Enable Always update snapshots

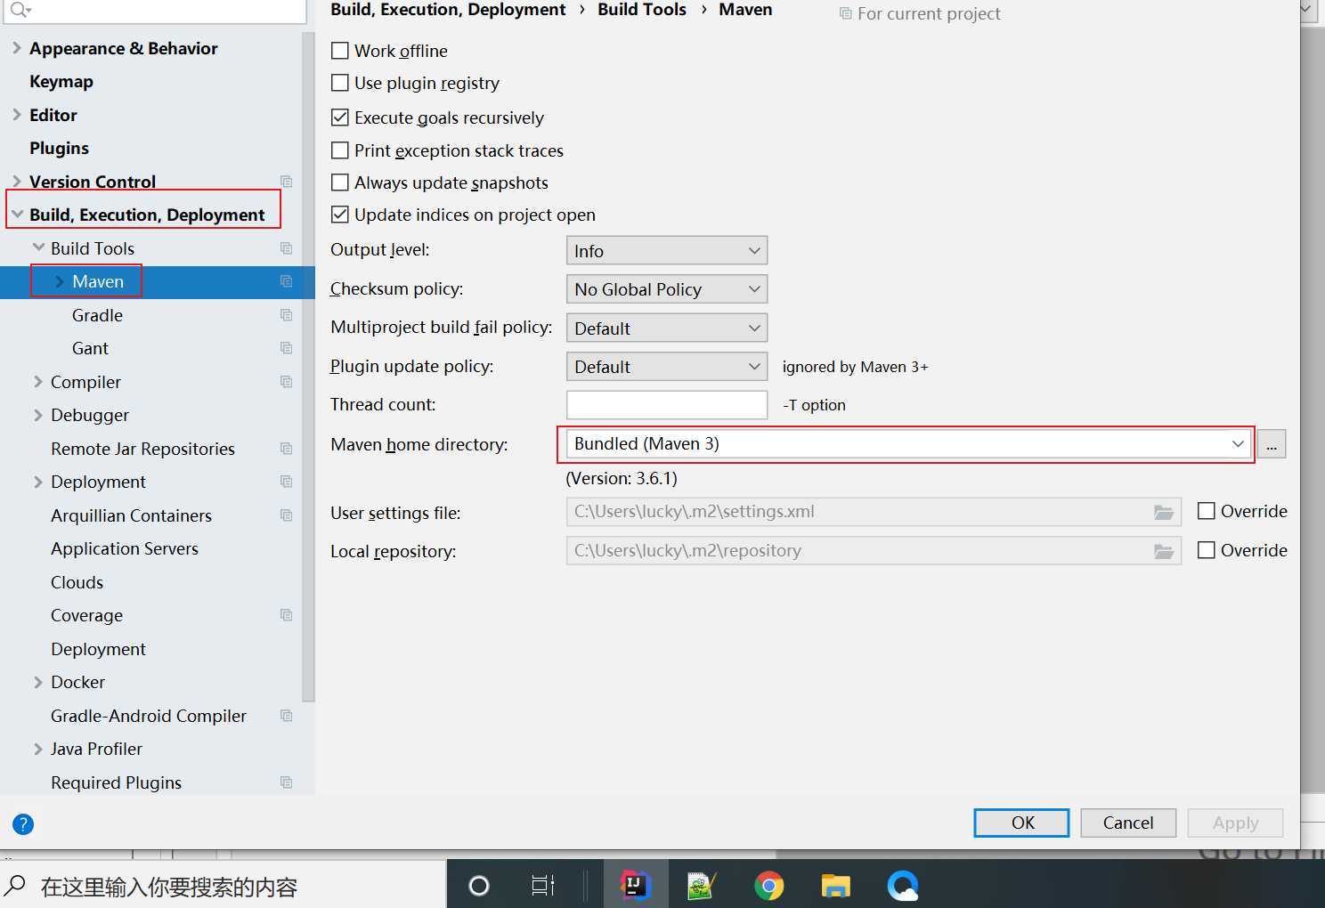tap(340, 182)
